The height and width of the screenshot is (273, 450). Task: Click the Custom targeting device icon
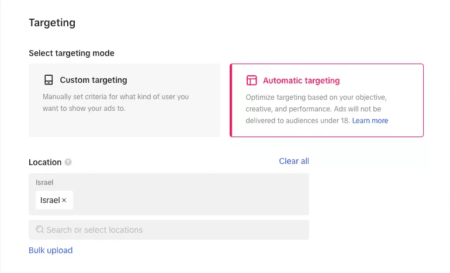tap(49, 80)
